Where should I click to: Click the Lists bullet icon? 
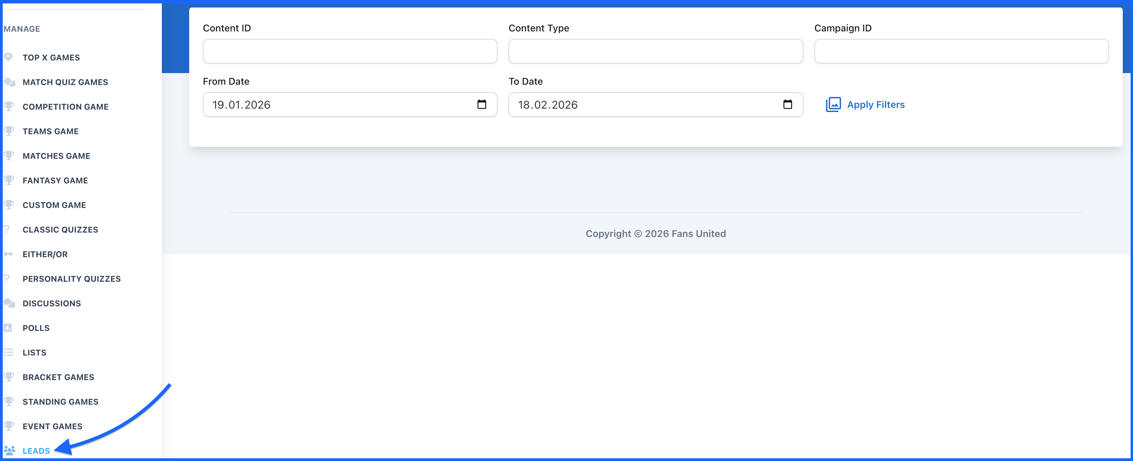pos(8,352)
